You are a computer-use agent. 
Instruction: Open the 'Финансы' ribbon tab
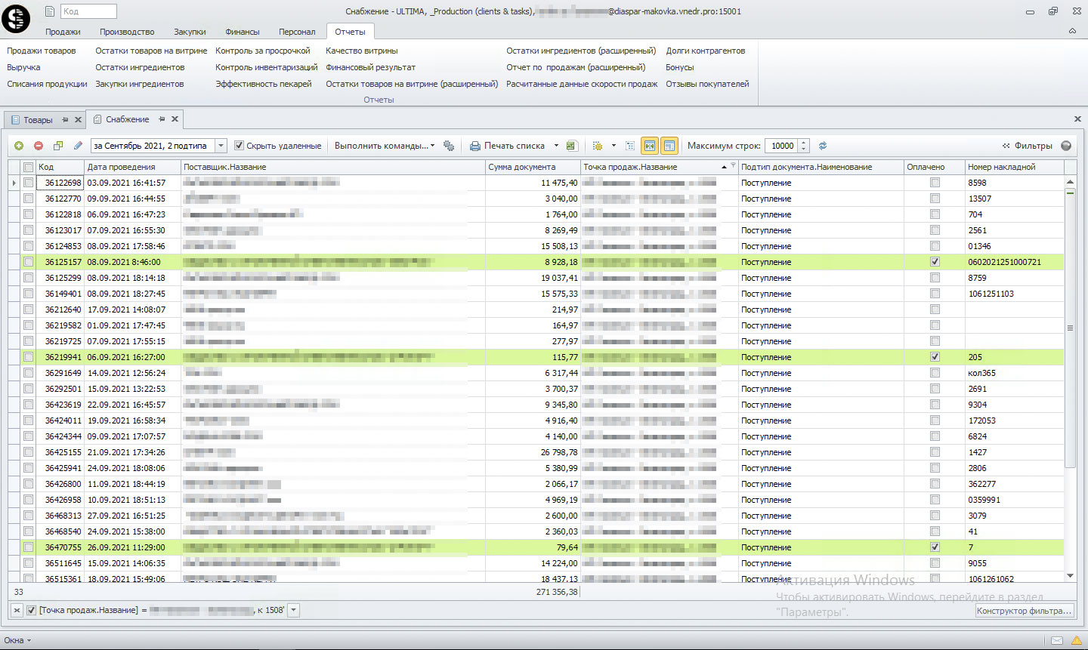pyautogui.click(x=242, y=32)
